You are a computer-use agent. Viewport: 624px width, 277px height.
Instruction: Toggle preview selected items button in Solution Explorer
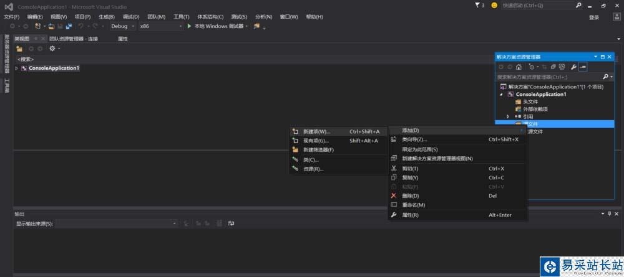583,67
